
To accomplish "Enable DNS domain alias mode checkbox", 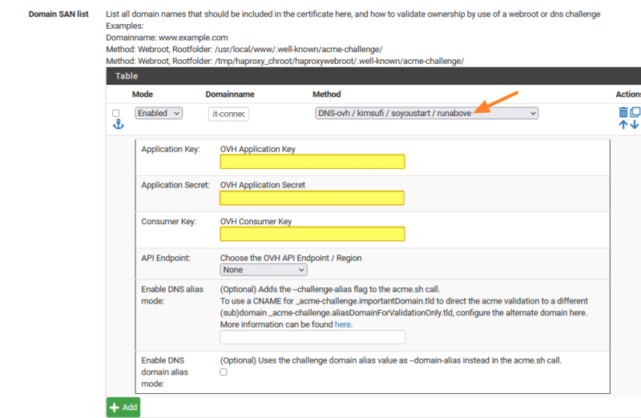I will point(224,372).
